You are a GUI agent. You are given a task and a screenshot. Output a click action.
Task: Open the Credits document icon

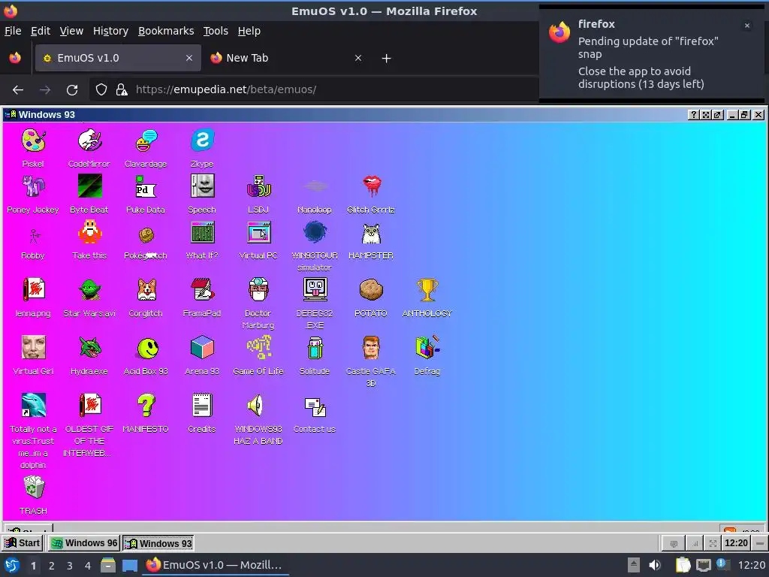pos(202,406)
